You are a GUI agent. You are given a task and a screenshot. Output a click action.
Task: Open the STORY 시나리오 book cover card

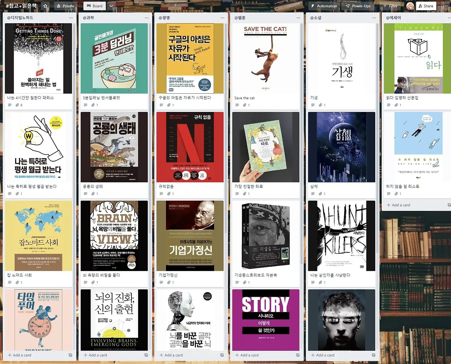[x=266, y=320]
